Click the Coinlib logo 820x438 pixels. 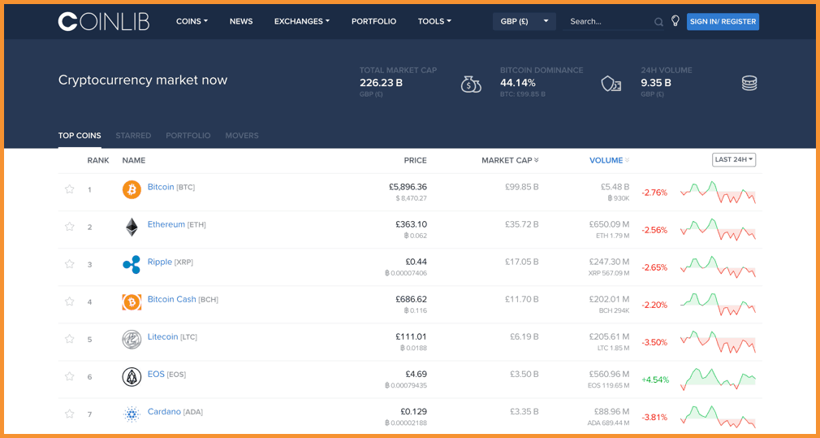coord(104,21)
